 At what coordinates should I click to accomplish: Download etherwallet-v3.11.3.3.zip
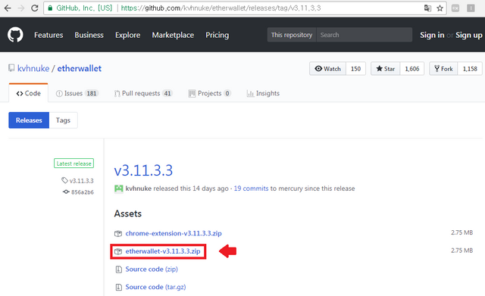coord(163,251)
